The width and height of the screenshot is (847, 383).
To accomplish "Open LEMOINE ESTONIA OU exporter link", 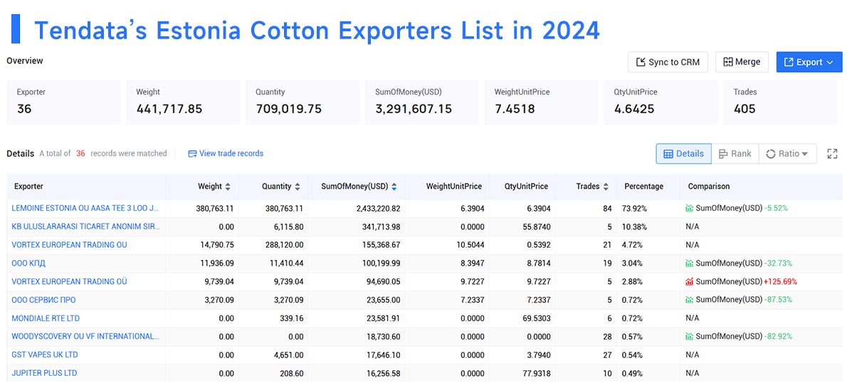I will click(85, 208).
